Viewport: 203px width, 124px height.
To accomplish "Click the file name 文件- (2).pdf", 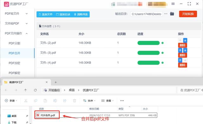I will pyautogui.click(x=48, y=43).
